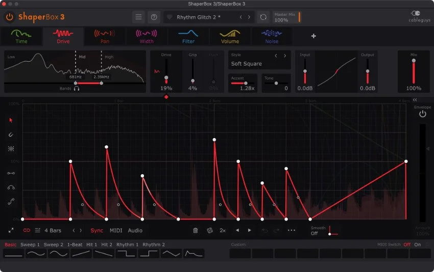Set MIDI Switch to Off
Screen dimensions: 434x272
tap(407, 244)
